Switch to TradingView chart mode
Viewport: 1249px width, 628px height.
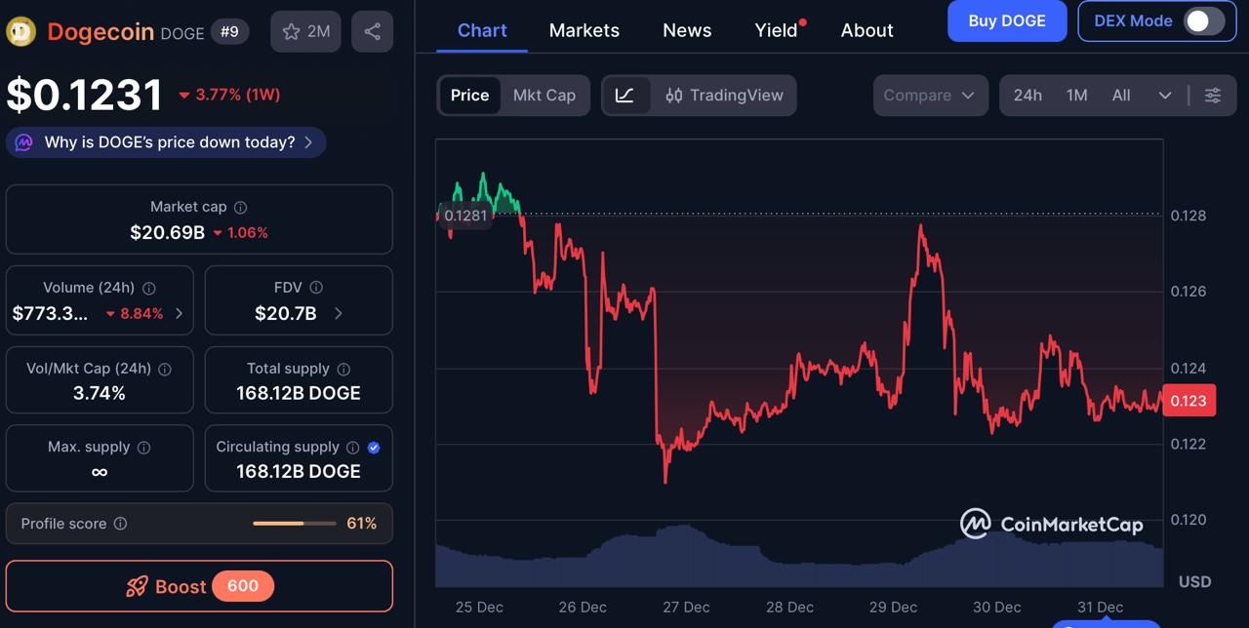[724, 95]
